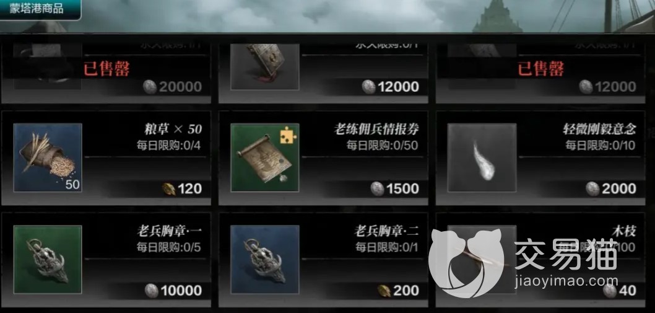Viewport: 655px width, 313px height.
Task: Click the 粮草 × 50 item title
Action: (173, 130)
